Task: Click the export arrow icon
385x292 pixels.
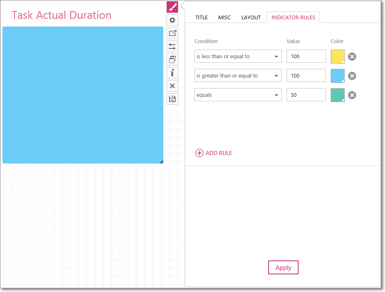Action: pos(172,33)
